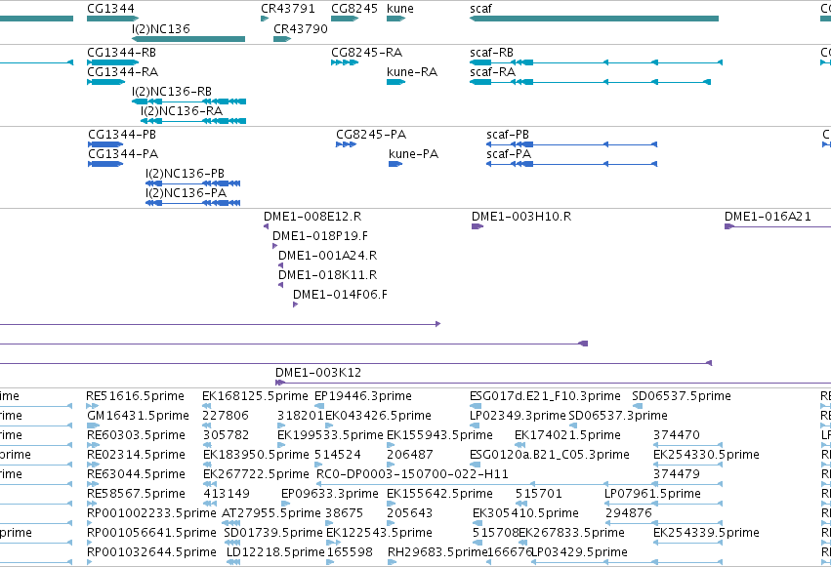Select EST RH29683.5prime
This screenshot has width=831, height=567.
click(392, 562)
